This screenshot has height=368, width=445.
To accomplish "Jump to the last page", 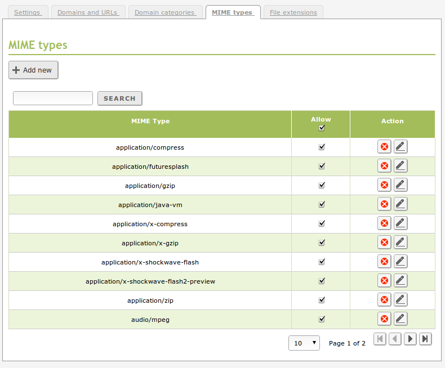I will [425, 339].
